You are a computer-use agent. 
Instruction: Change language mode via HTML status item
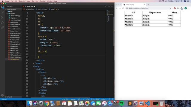[87, 99]
